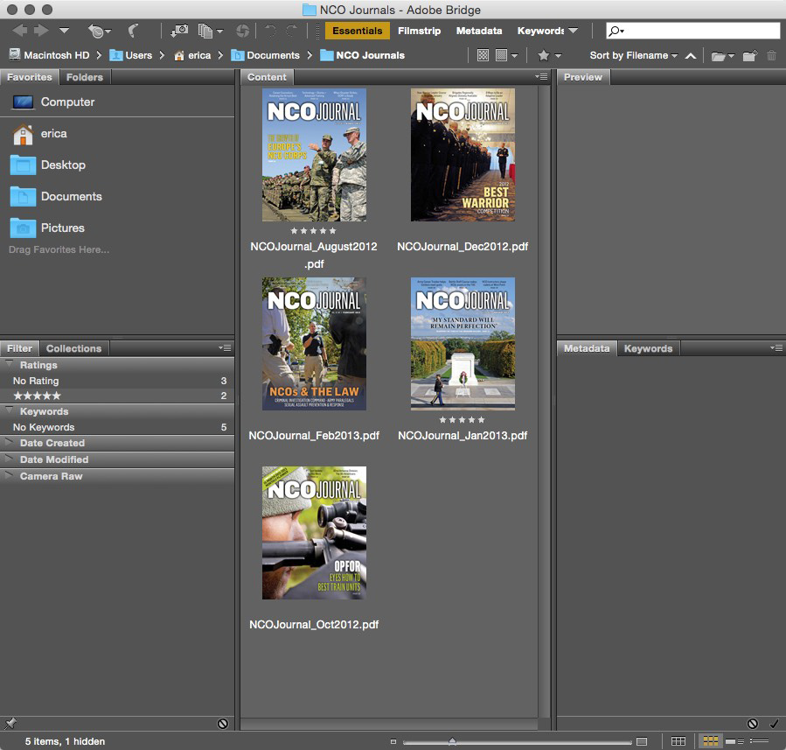Switch to the Folders tab
Screen dimensions: 786x750
(x=85, y=77)
